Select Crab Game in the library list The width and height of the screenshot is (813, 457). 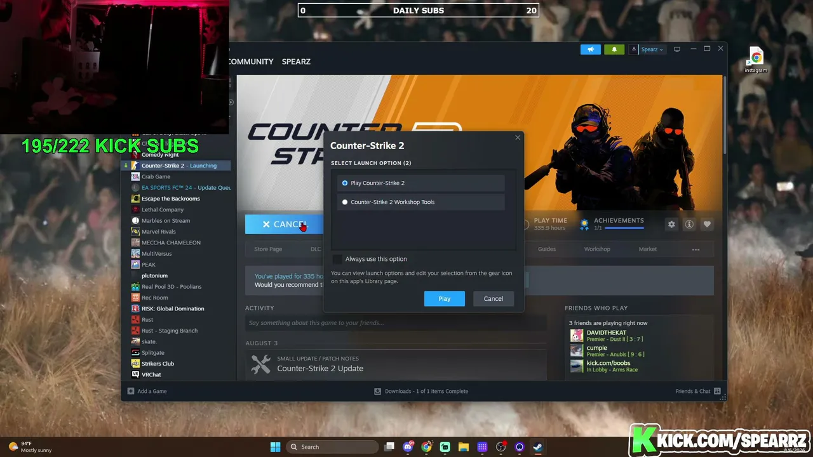pos(156,176)
